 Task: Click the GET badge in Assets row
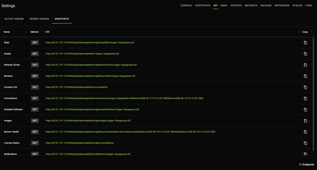click(35, 54)
